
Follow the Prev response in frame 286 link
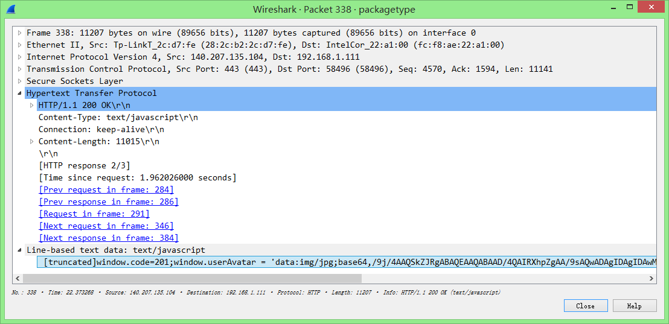click(x=109, y=202)
